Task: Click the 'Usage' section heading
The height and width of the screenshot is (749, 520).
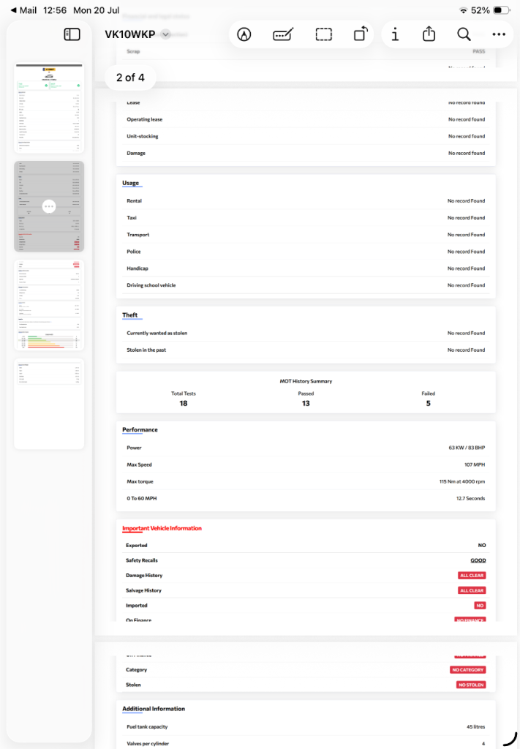Action: click(130, 183)
